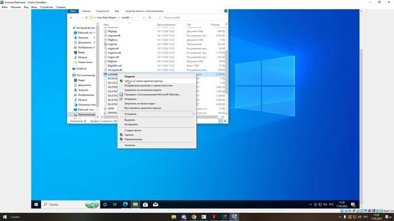Sort by the Name (Имя) column header
This screenshot has height=221, width=394.
pyautogui.click(x=106, y=25)
